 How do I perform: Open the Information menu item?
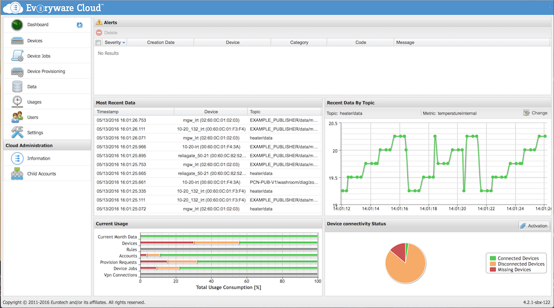tap(38, 159)
